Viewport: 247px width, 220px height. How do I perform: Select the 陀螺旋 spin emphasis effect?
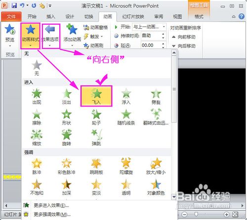click(126, 166)
